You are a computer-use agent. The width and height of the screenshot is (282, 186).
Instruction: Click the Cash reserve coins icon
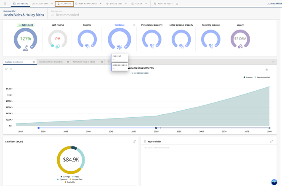[58, 46]
